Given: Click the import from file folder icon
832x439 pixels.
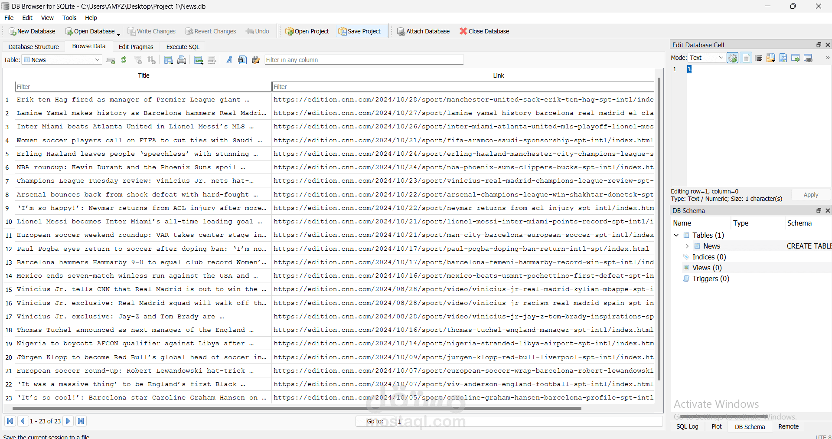Looking at the screenshot, I should click(771, 58).
